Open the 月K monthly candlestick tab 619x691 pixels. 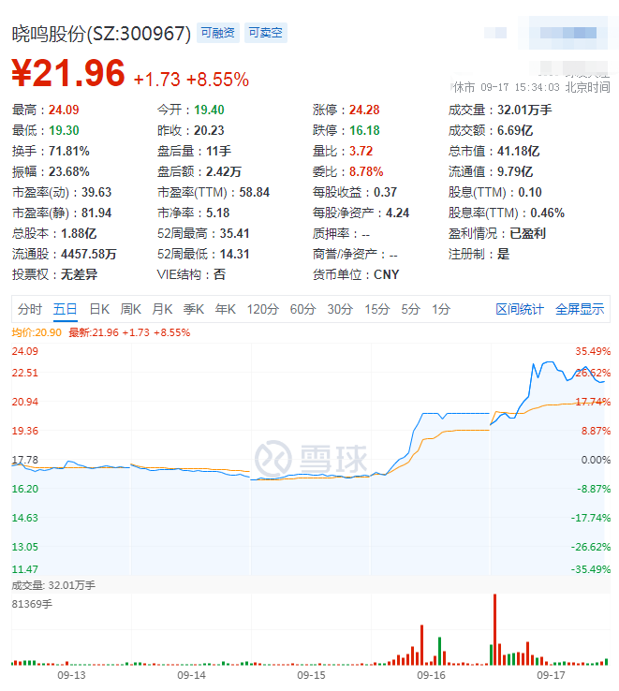click(x=162, y=309)
